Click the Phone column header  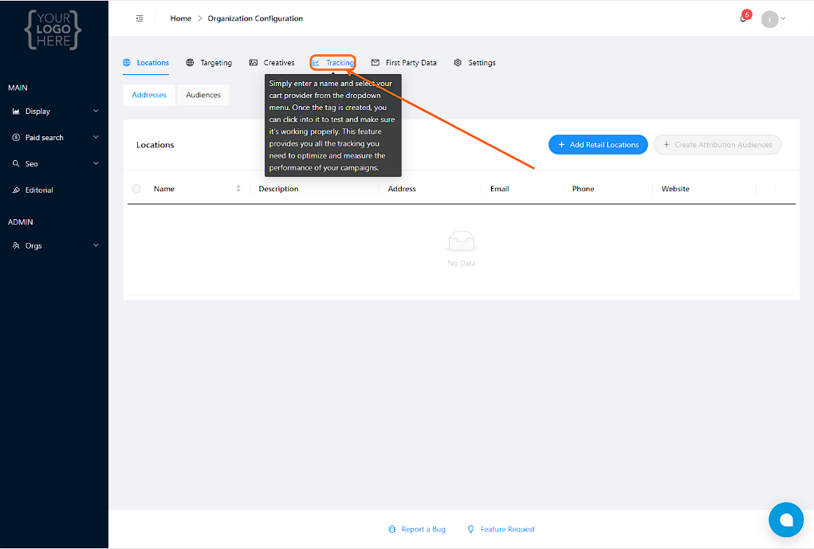point(583,189)
